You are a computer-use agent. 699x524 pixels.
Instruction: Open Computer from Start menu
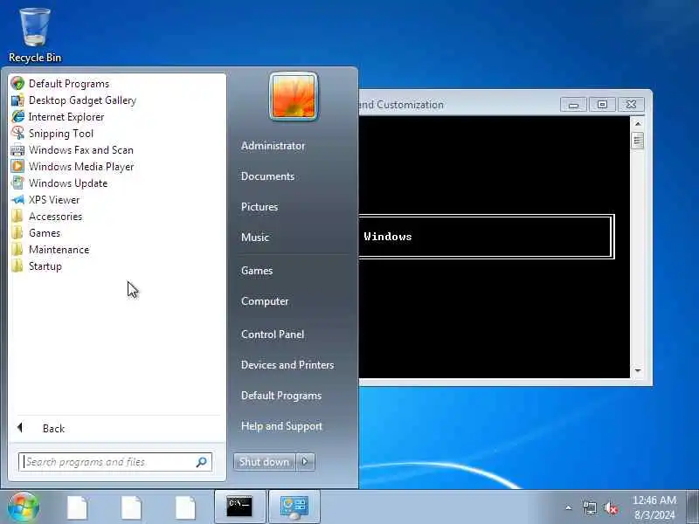coord(265,301)
